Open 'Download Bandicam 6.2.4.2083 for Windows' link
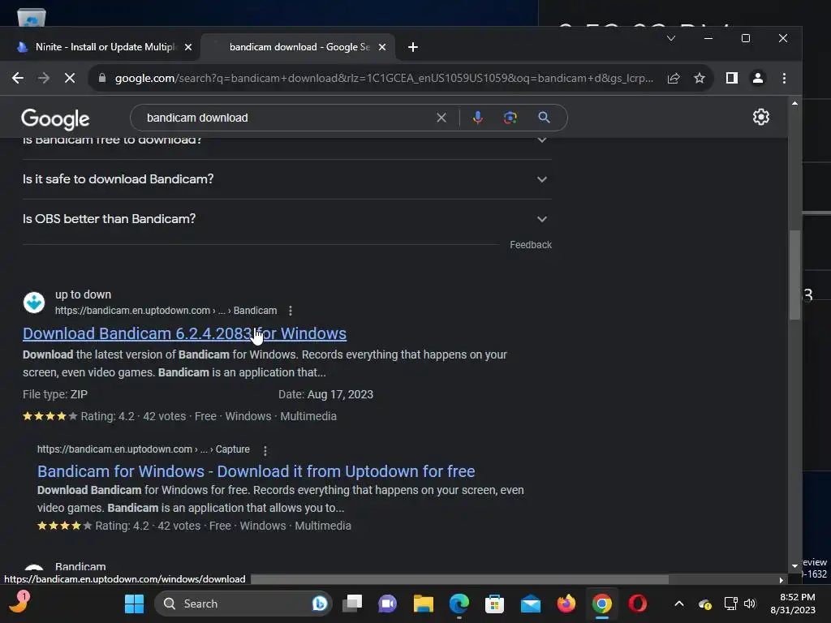This screenshot has width=831, height=623. 184,333
